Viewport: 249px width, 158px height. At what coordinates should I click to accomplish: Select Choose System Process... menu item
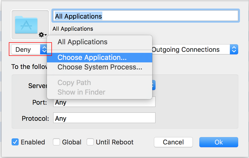coord(100,67)
